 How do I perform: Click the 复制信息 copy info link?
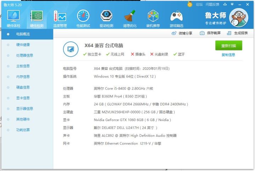point(228,55)
